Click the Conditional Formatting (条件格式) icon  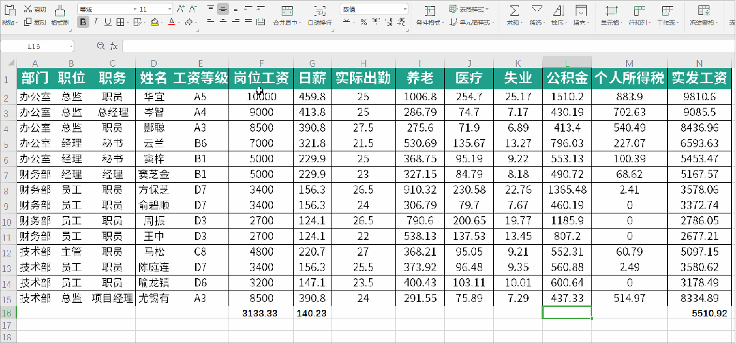coord(430,12)
